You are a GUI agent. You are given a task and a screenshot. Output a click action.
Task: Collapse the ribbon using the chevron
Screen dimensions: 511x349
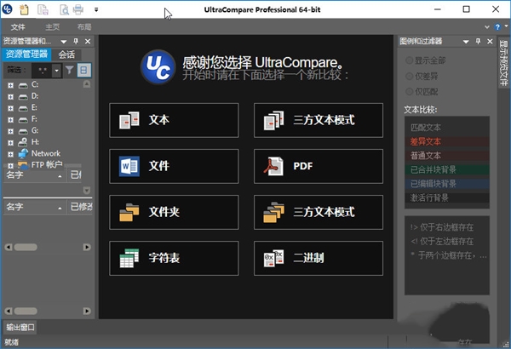click(x=487, y=27)
